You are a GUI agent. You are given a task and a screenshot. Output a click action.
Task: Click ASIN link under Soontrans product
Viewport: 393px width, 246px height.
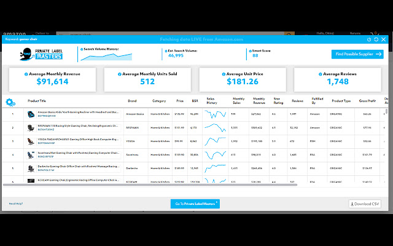click(x=45, y=157)
